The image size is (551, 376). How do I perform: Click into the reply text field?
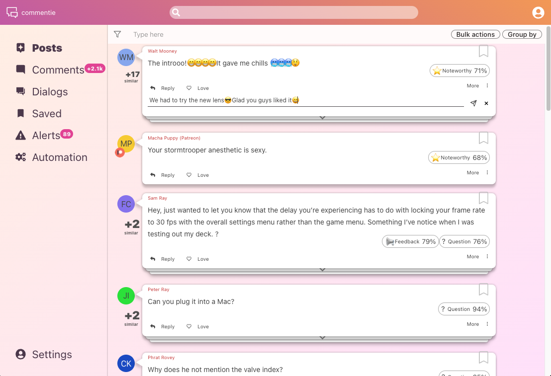306,100
